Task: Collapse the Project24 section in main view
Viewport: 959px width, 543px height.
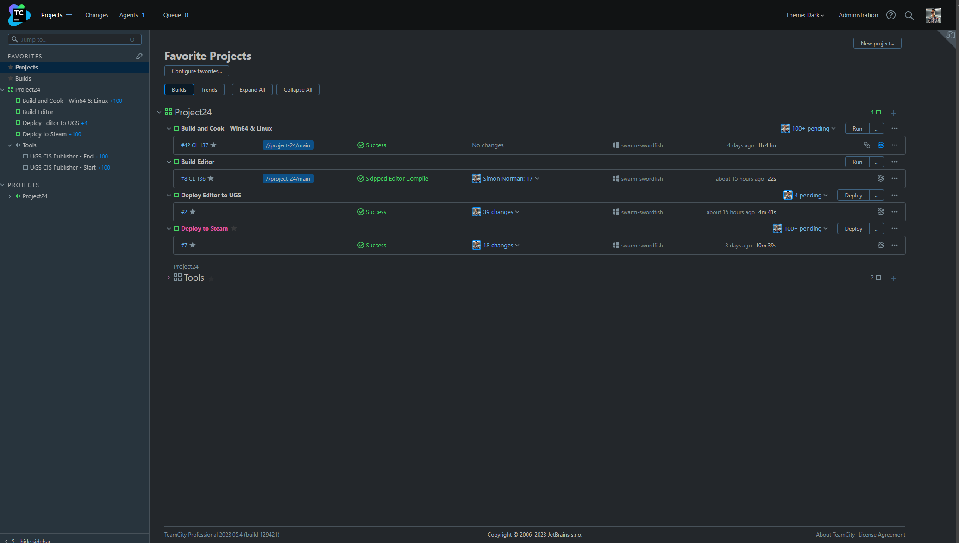Action: pos(159,112)
